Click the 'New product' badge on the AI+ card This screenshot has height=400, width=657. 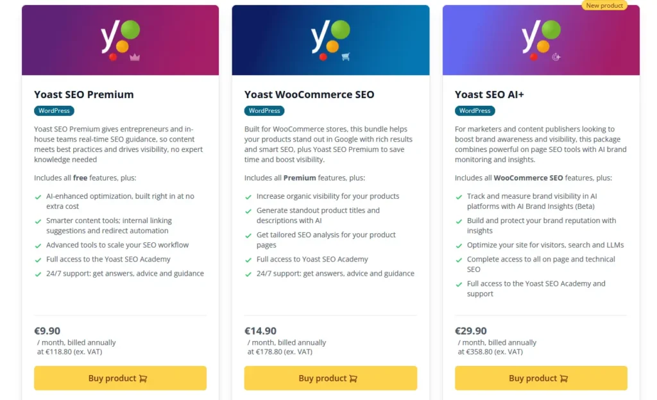tap(604, 5)
